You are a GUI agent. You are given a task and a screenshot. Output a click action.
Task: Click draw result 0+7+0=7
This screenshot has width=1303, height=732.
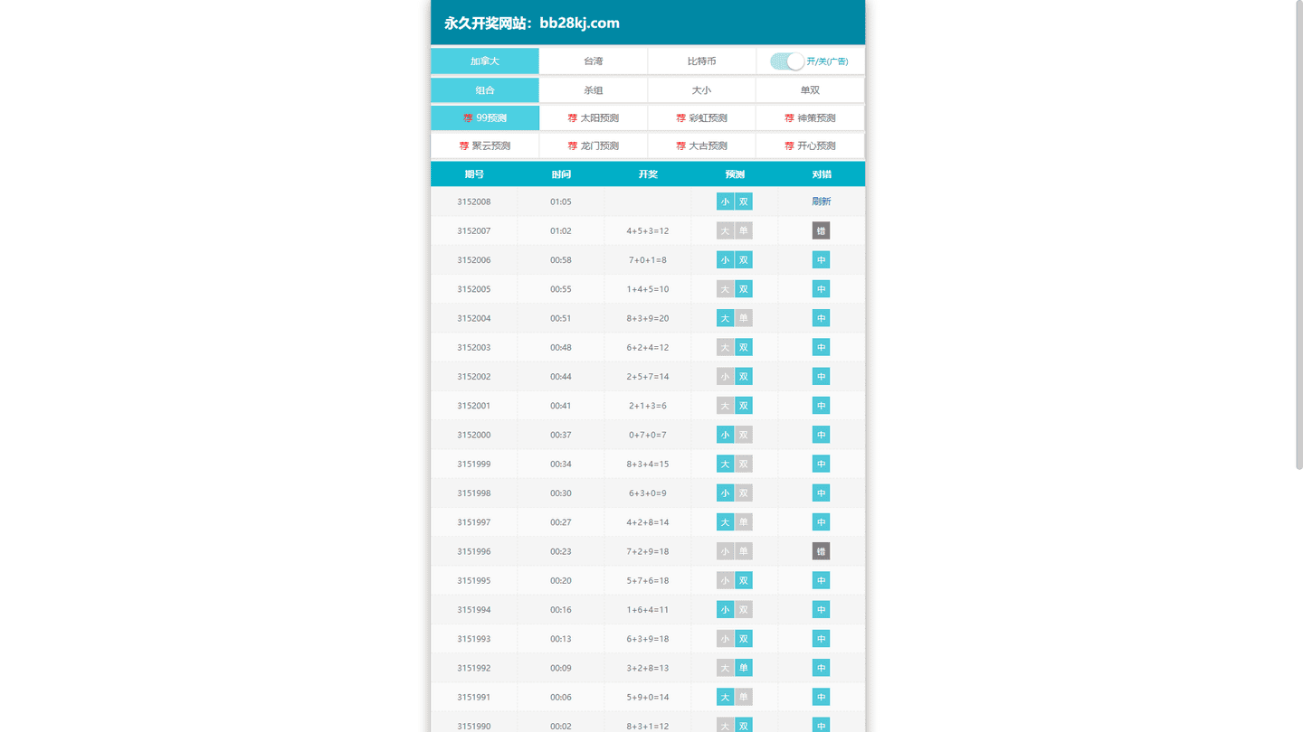point(648,435)
